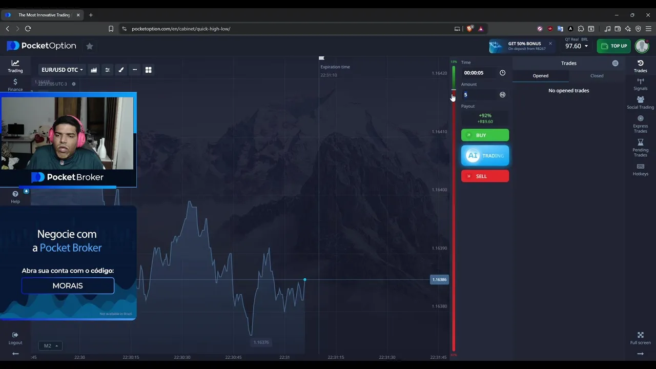The height and width of the screenshot is (369, 656).
Task: Open the Brave VPN shield icon
Action: [x=638, y=29]
